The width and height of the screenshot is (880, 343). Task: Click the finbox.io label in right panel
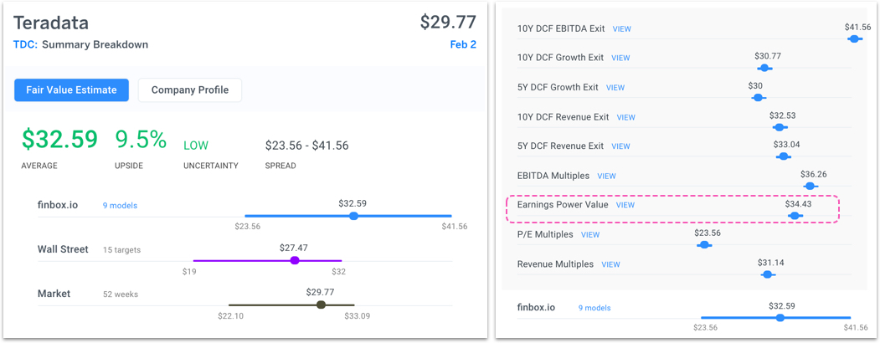click(x=536, y=307)
